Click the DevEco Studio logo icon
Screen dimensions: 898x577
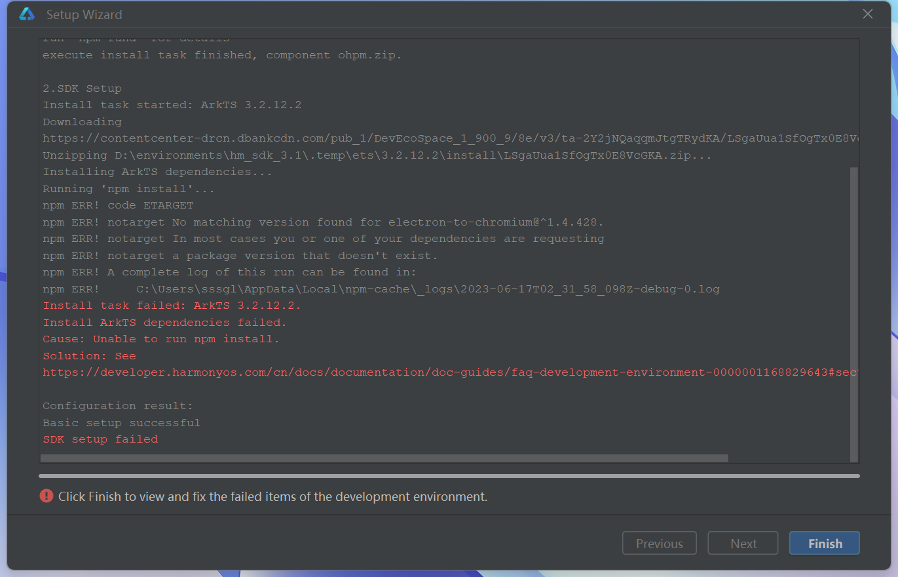tap(27, 14)
